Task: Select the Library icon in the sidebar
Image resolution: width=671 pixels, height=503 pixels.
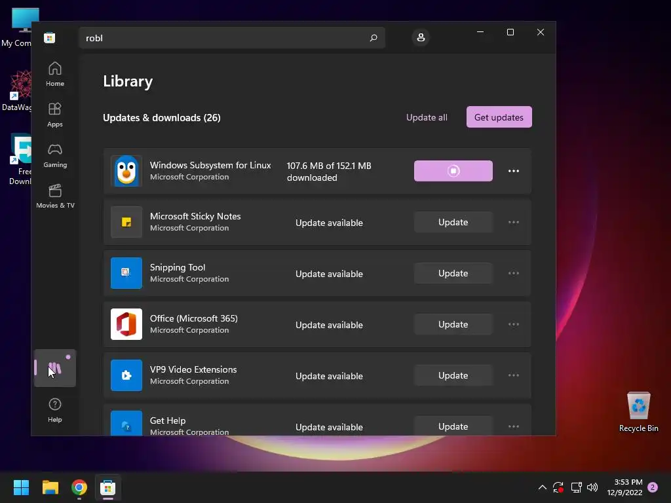Action: (x=55, y=368)
